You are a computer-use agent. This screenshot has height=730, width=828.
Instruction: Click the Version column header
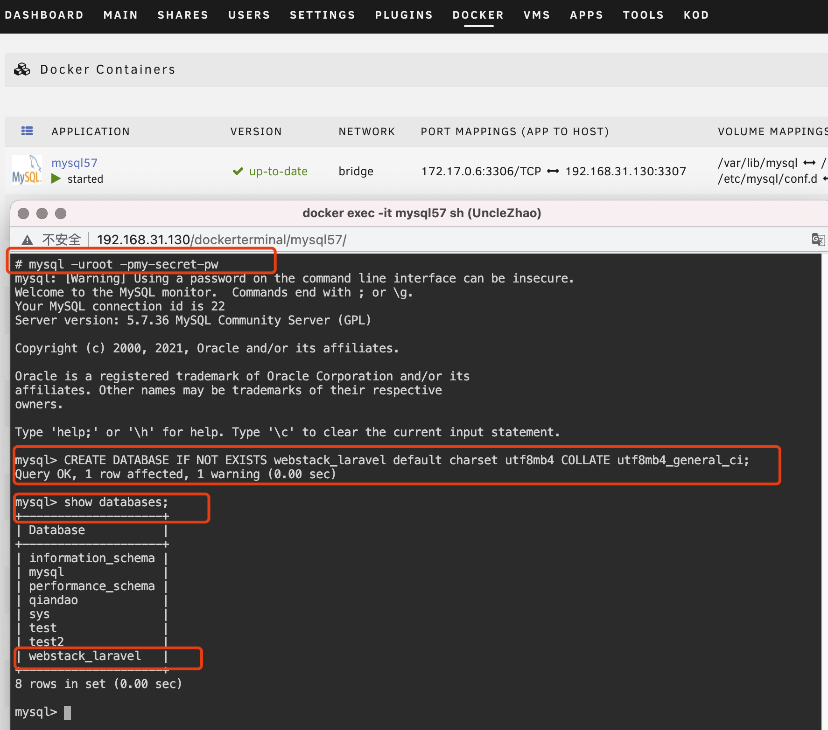tap(256, 131)
